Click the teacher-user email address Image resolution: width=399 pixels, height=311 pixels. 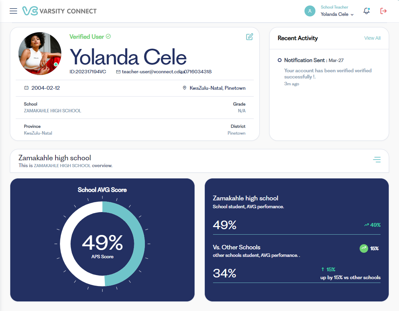click(x=150, y=72)
